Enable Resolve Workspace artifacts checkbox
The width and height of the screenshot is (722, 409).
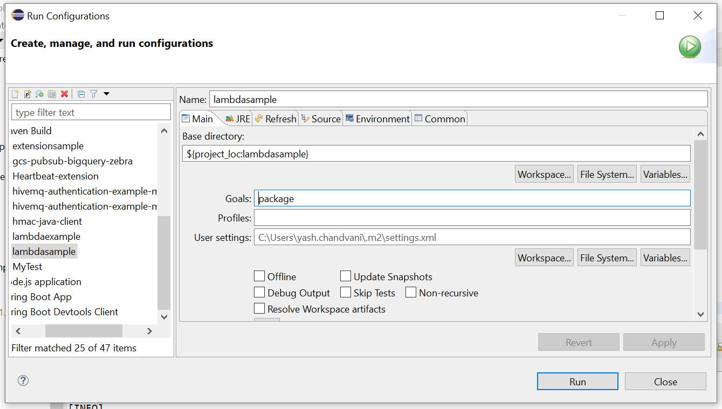point(259,309)
